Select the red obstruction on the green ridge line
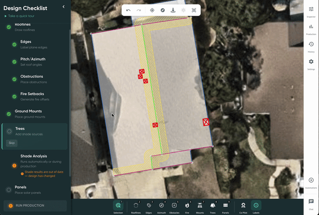Screen dimensions: 319x215 coord(155,125)
